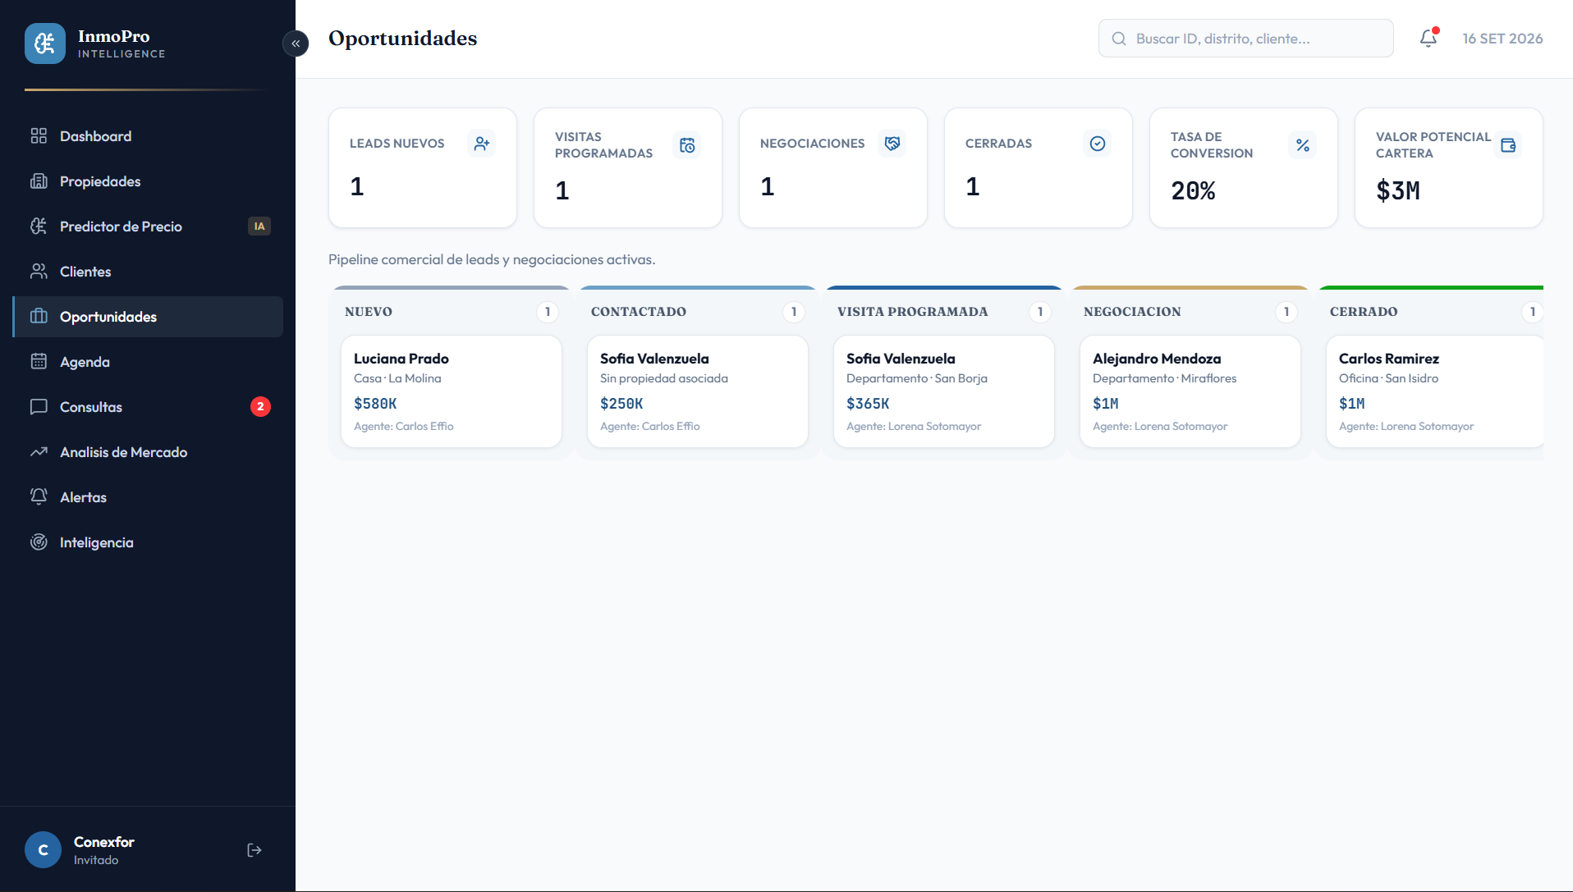Click the Conexfor user avatar

pos(44,850)
